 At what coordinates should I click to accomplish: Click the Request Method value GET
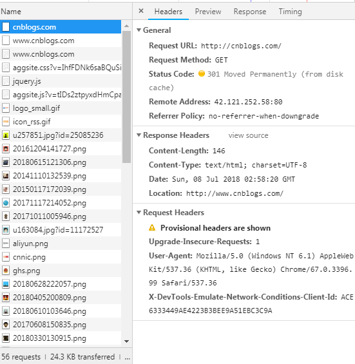coord(221,60)
